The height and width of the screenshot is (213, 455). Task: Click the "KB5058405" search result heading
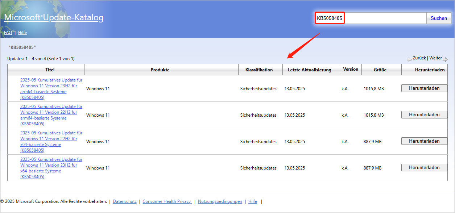pos(22,47)
